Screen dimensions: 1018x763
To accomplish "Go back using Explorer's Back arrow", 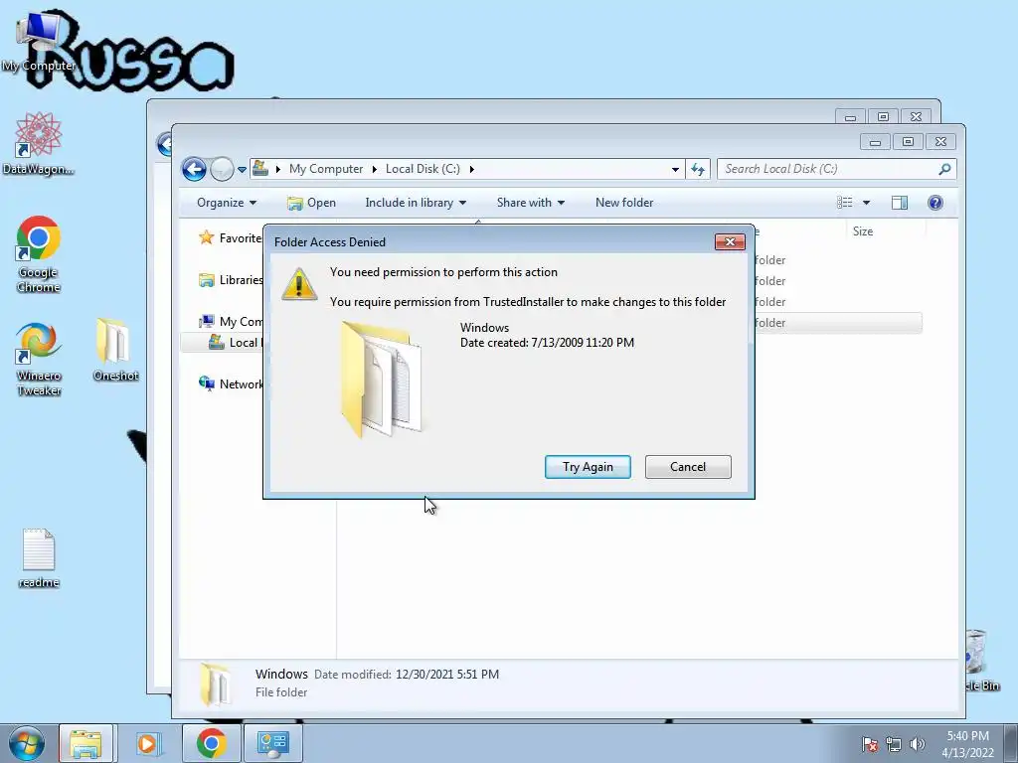I will 194,169.
